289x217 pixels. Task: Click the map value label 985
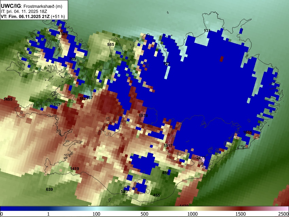pyautogui.click(x=111, y=45)
